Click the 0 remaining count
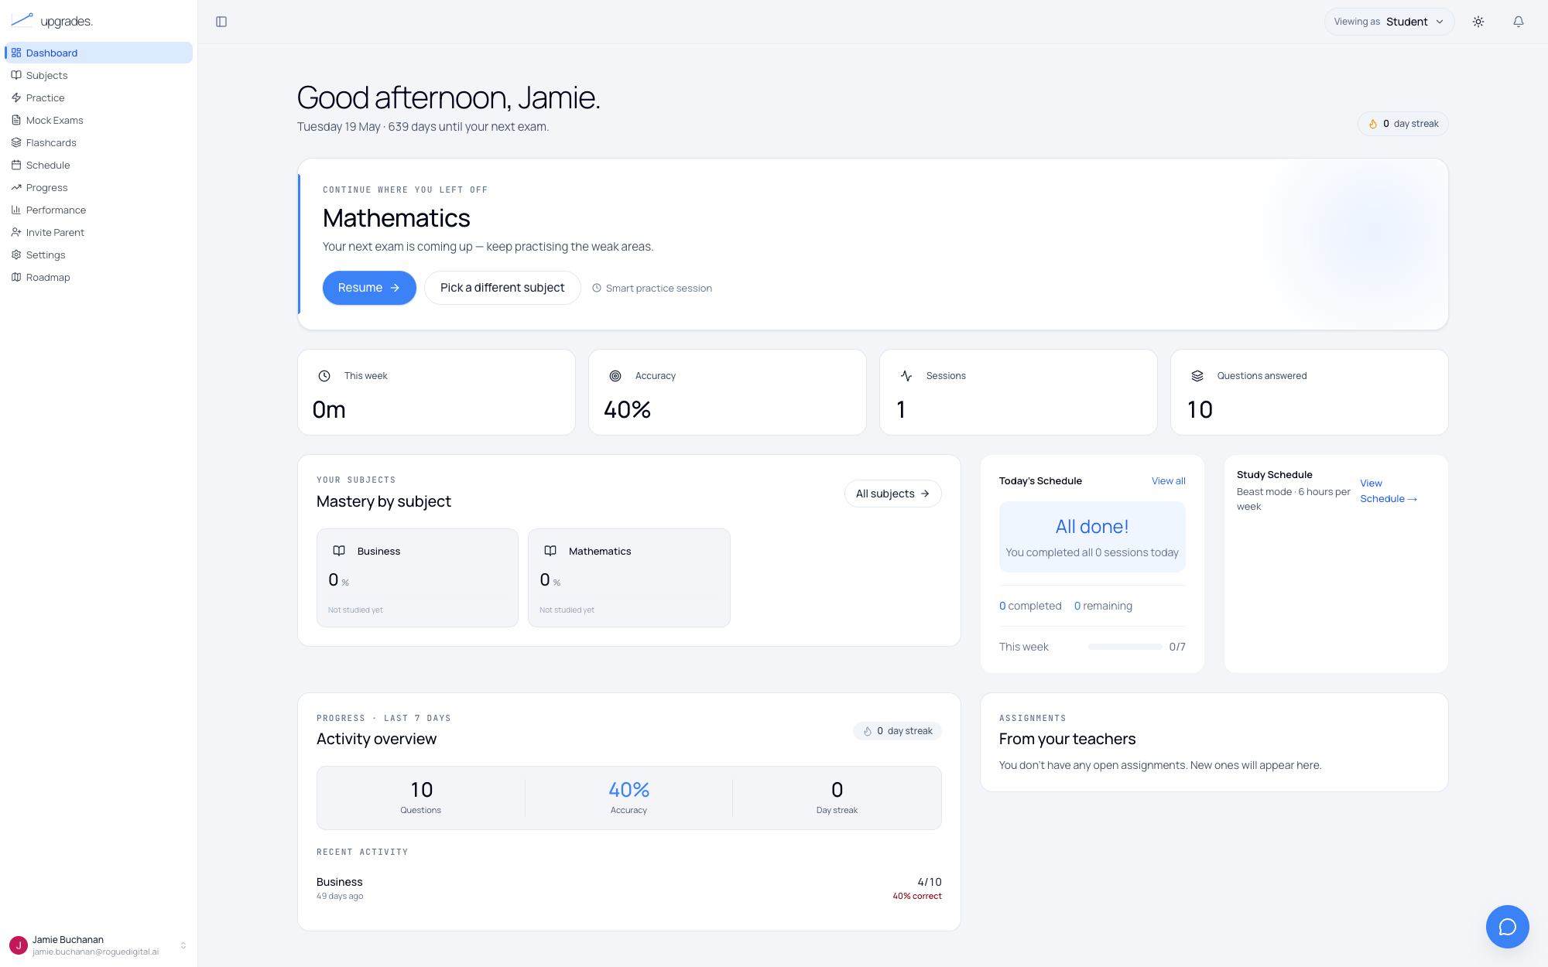 [1103, 606]
